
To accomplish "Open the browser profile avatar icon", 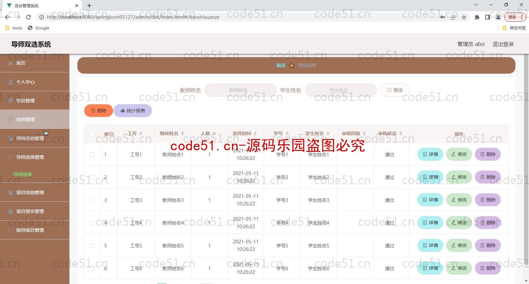I will click(x=498, y=17).
